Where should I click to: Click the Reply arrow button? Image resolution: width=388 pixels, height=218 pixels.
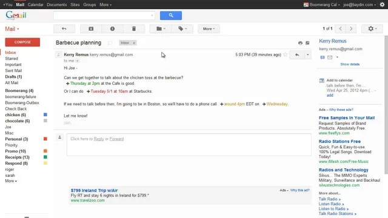click(297, 55)
